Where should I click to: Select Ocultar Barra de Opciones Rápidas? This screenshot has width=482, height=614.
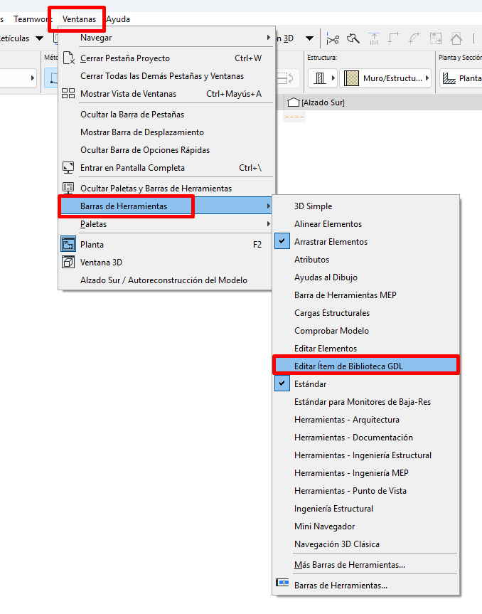click(165, 150)
